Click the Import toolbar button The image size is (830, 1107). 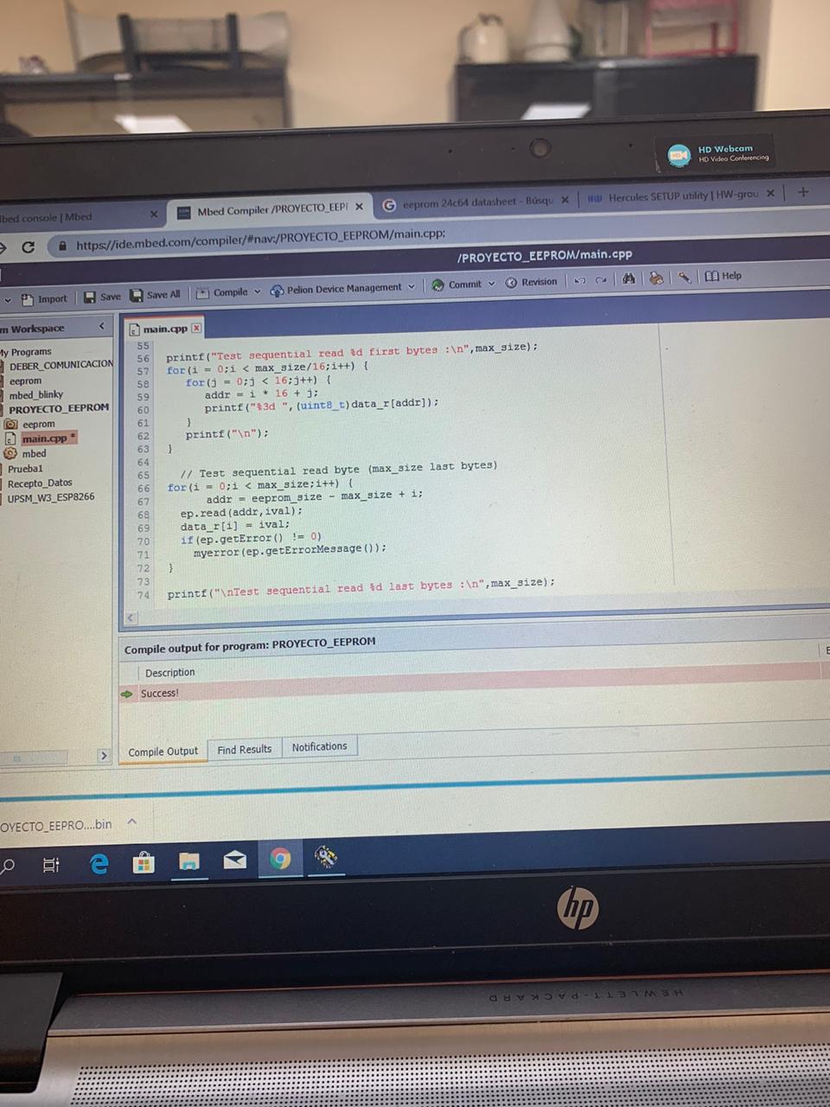click(44, 298)
